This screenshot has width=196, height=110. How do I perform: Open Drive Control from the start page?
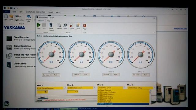20,64
